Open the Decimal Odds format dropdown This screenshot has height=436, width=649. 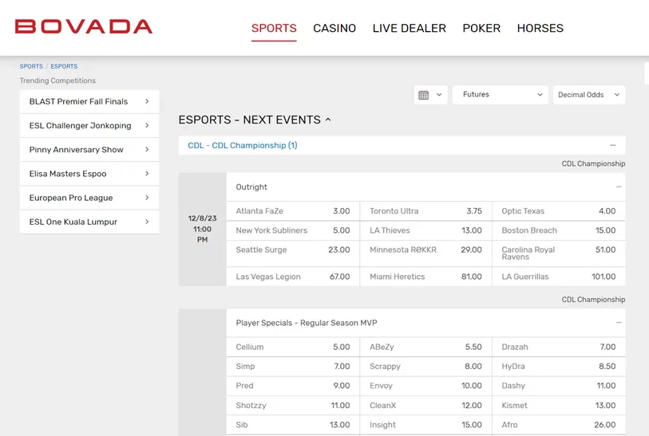click(x=589, y=95)
